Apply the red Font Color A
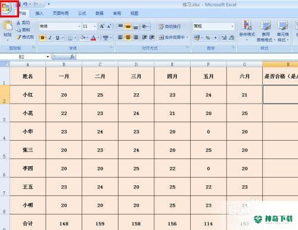 click(93, 38)
